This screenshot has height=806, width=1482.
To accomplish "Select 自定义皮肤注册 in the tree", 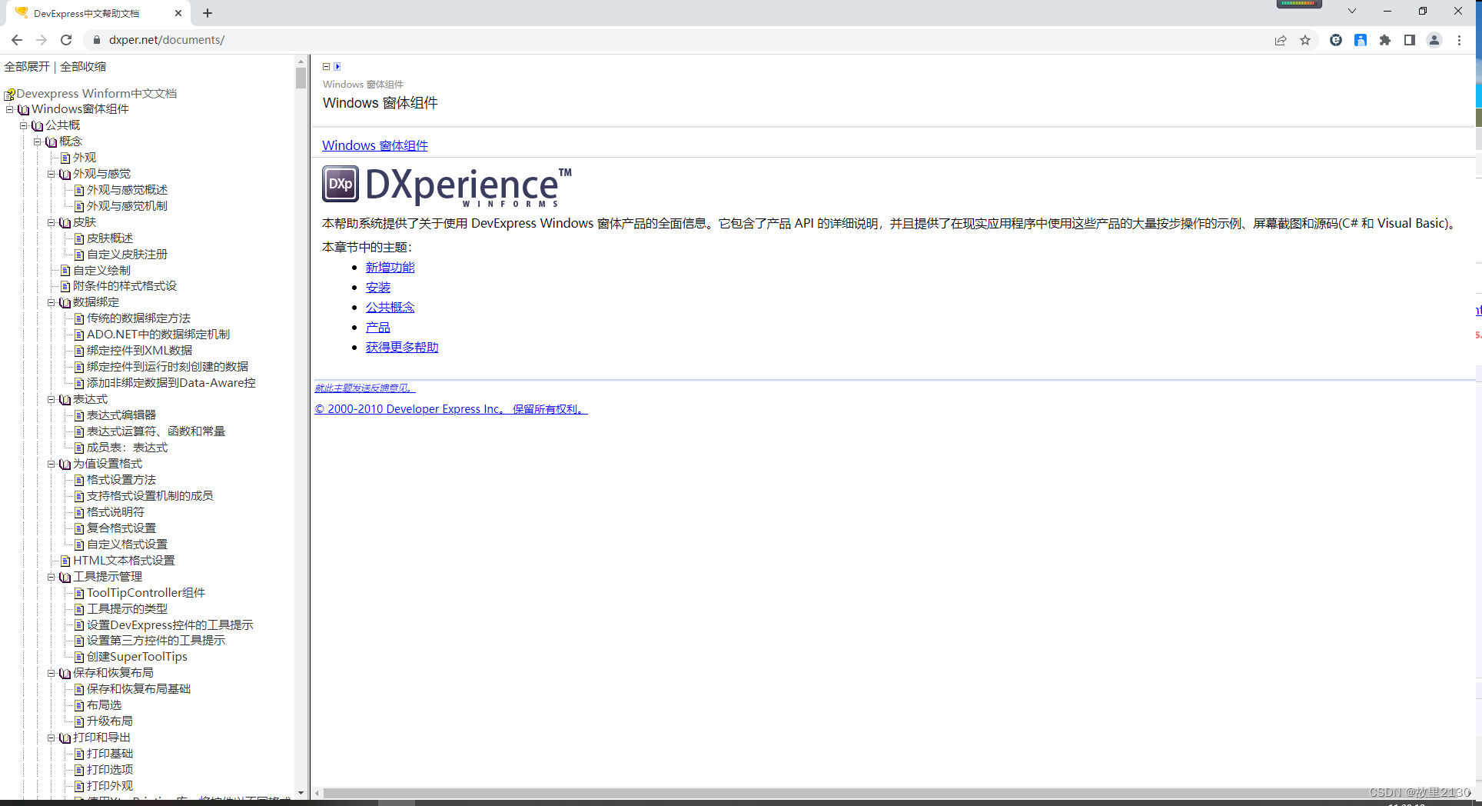I will pyautogui.click(x=127, y=255).
